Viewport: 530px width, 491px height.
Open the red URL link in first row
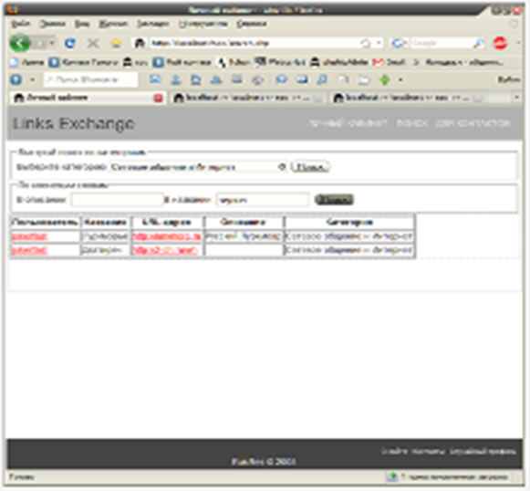pos(167,236)
